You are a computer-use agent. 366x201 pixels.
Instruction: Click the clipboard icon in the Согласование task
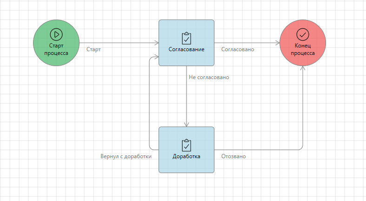[x=186, y=38]
